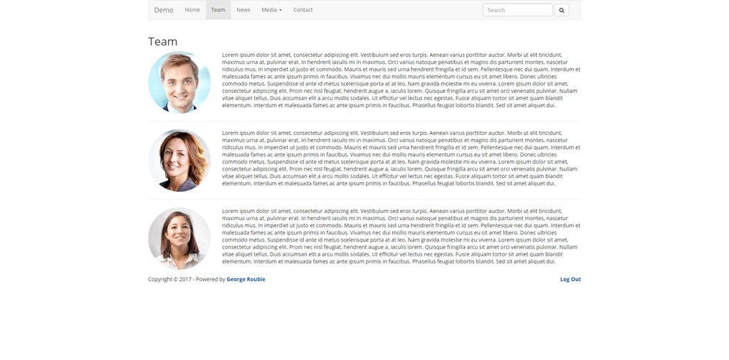Select the active Team nav tab
Screen dimensions: 729x360
coord(218,10)
